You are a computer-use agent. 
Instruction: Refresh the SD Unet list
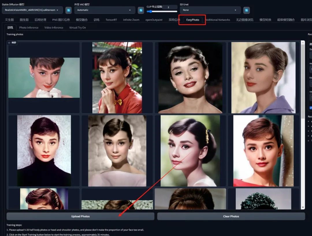(246, 10)
